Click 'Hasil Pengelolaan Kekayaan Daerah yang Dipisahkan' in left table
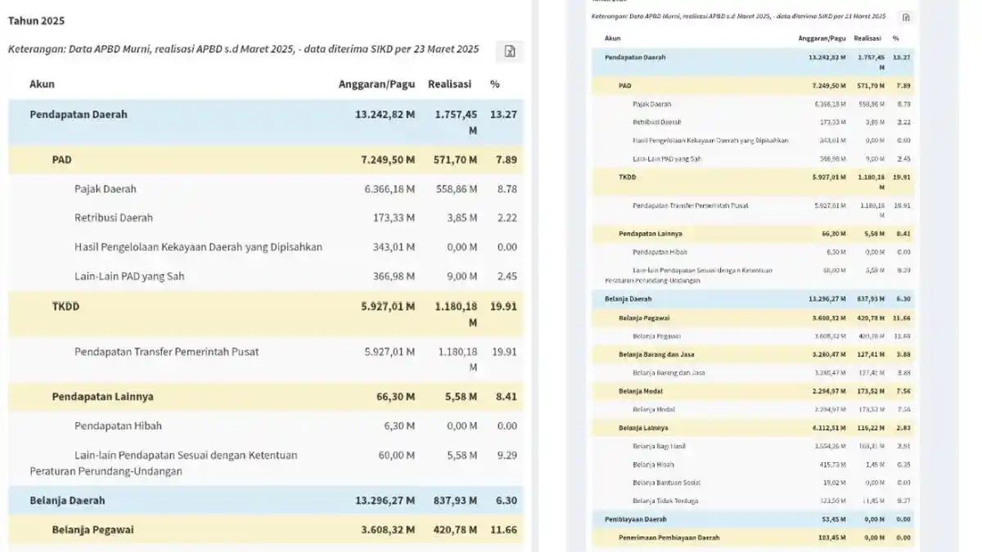 [x=198, y=247]
